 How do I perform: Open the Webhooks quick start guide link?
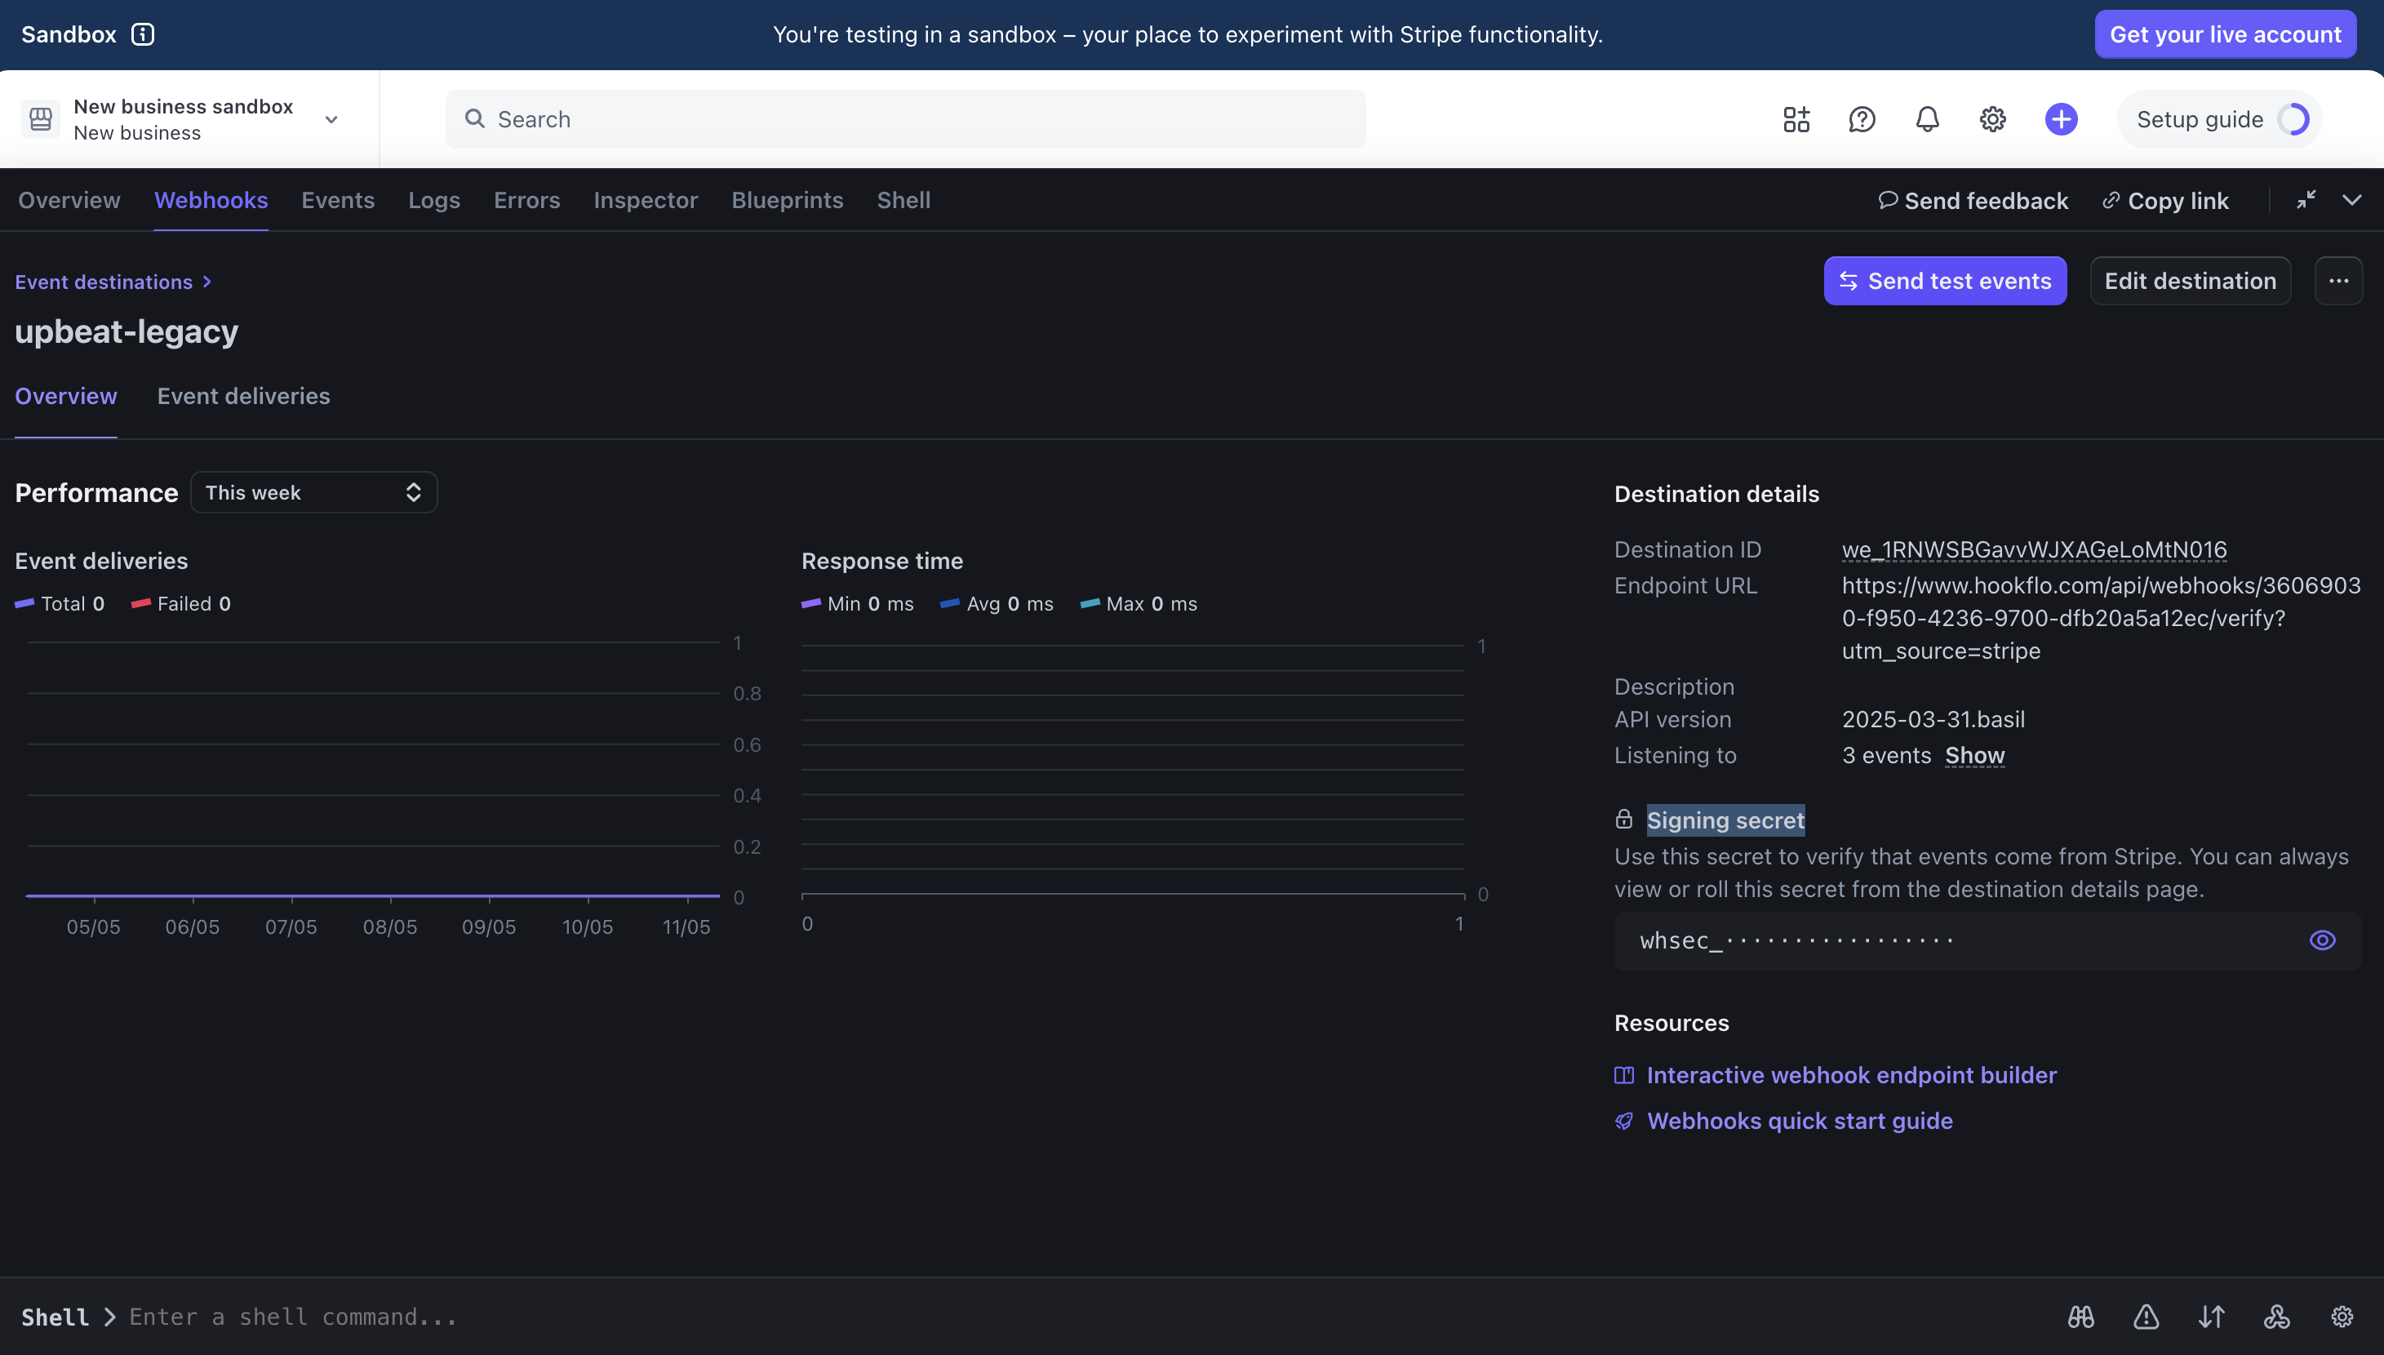[1799, 1121]
